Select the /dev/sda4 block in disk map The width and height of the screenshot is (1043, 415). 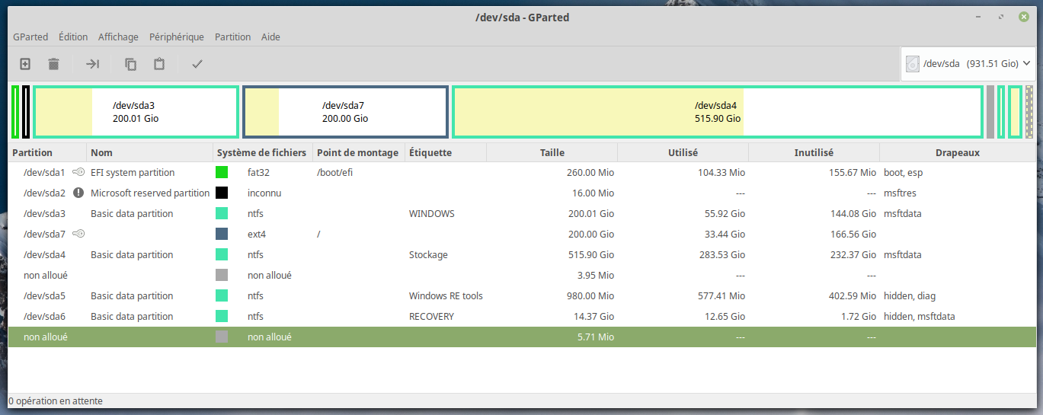coord(717,112)
